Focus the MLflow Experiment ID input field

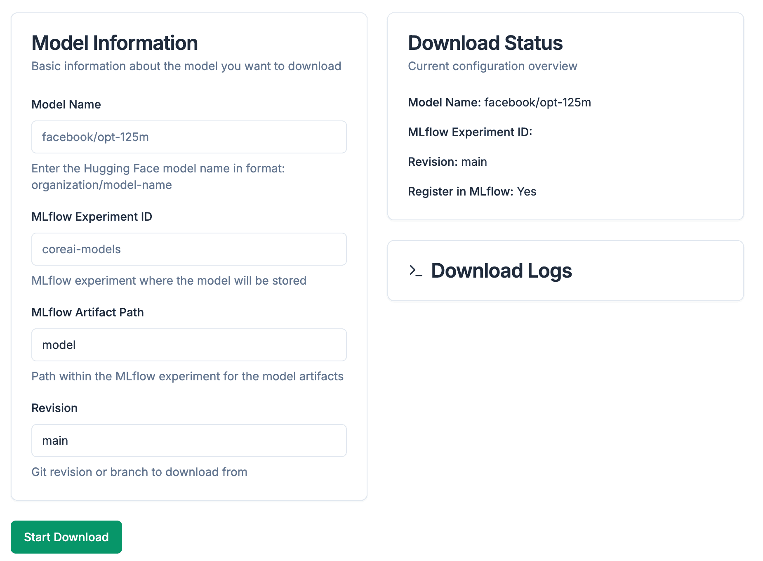[x=189, y=249]
